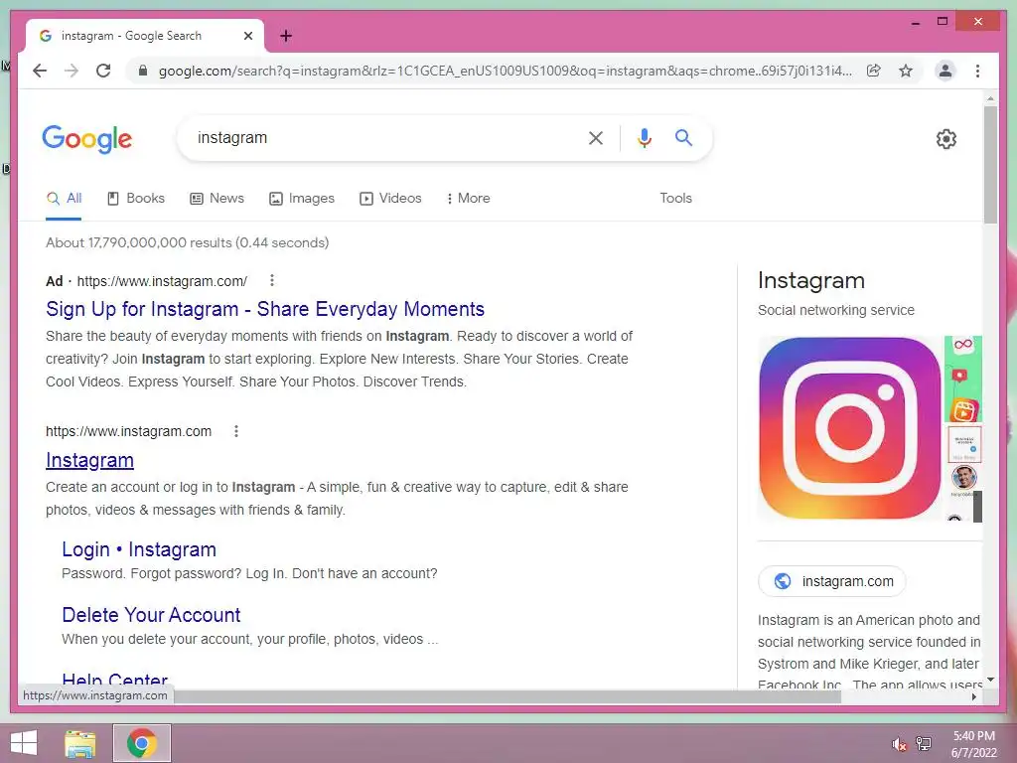The image size is (1017, 763).
Task: Click Instagram title in knowledge panel
Action: coord(811,280)
